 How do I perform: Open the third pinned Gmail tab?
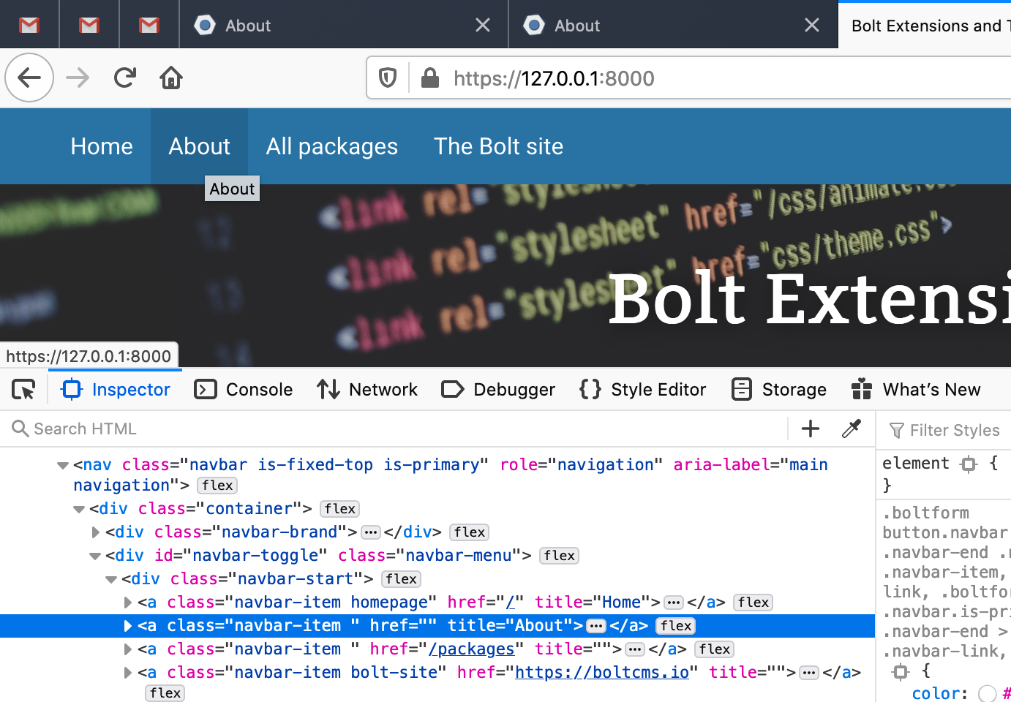(x=149, y=26)
